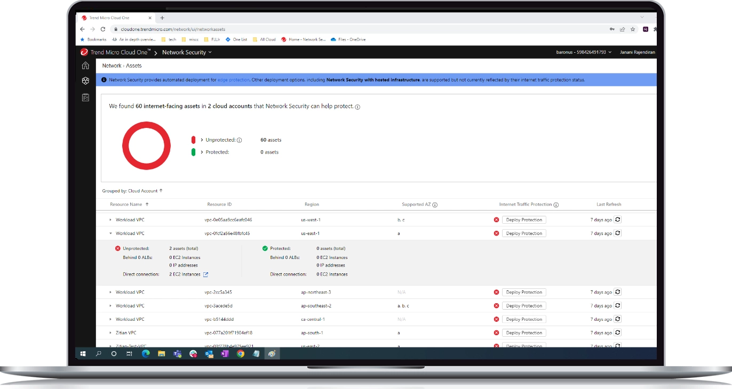The width and height of the screenshot is (732, 389).
Task: Open a new browser tab
Action: (162, 18)
